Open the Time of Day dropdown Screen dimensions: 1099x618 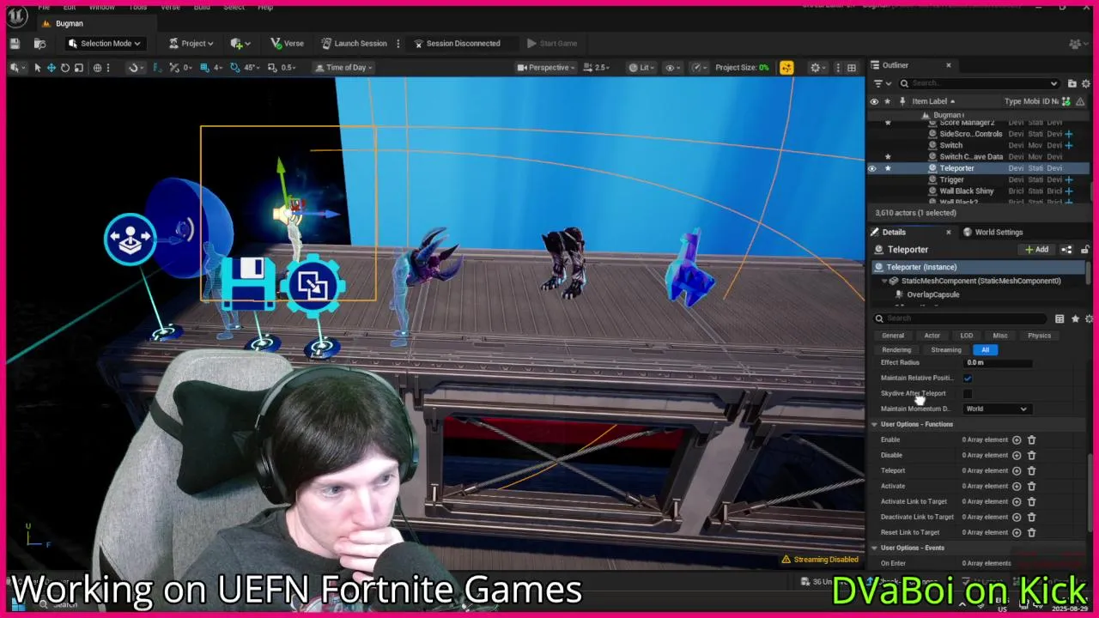(343, 67)
